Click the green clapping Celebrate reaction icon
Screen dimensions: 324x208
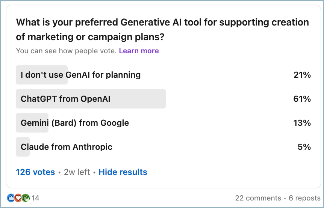(x=25, y=198)
